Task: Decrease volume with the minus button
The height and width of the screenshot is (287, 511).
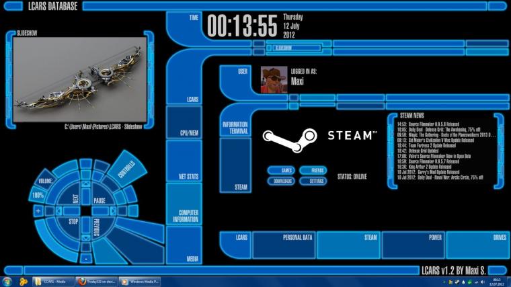Action: tap(86, 259)
